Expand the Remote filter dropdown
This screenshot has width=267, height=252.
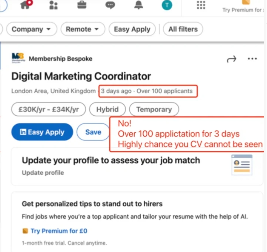click(82, 29)
